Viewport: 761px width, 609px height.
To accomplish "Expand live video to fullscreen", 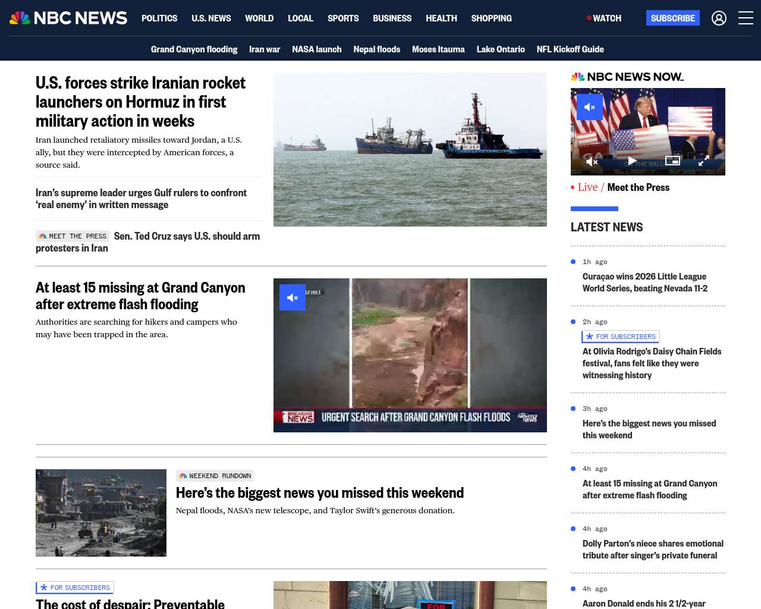I will pos(703,161).
